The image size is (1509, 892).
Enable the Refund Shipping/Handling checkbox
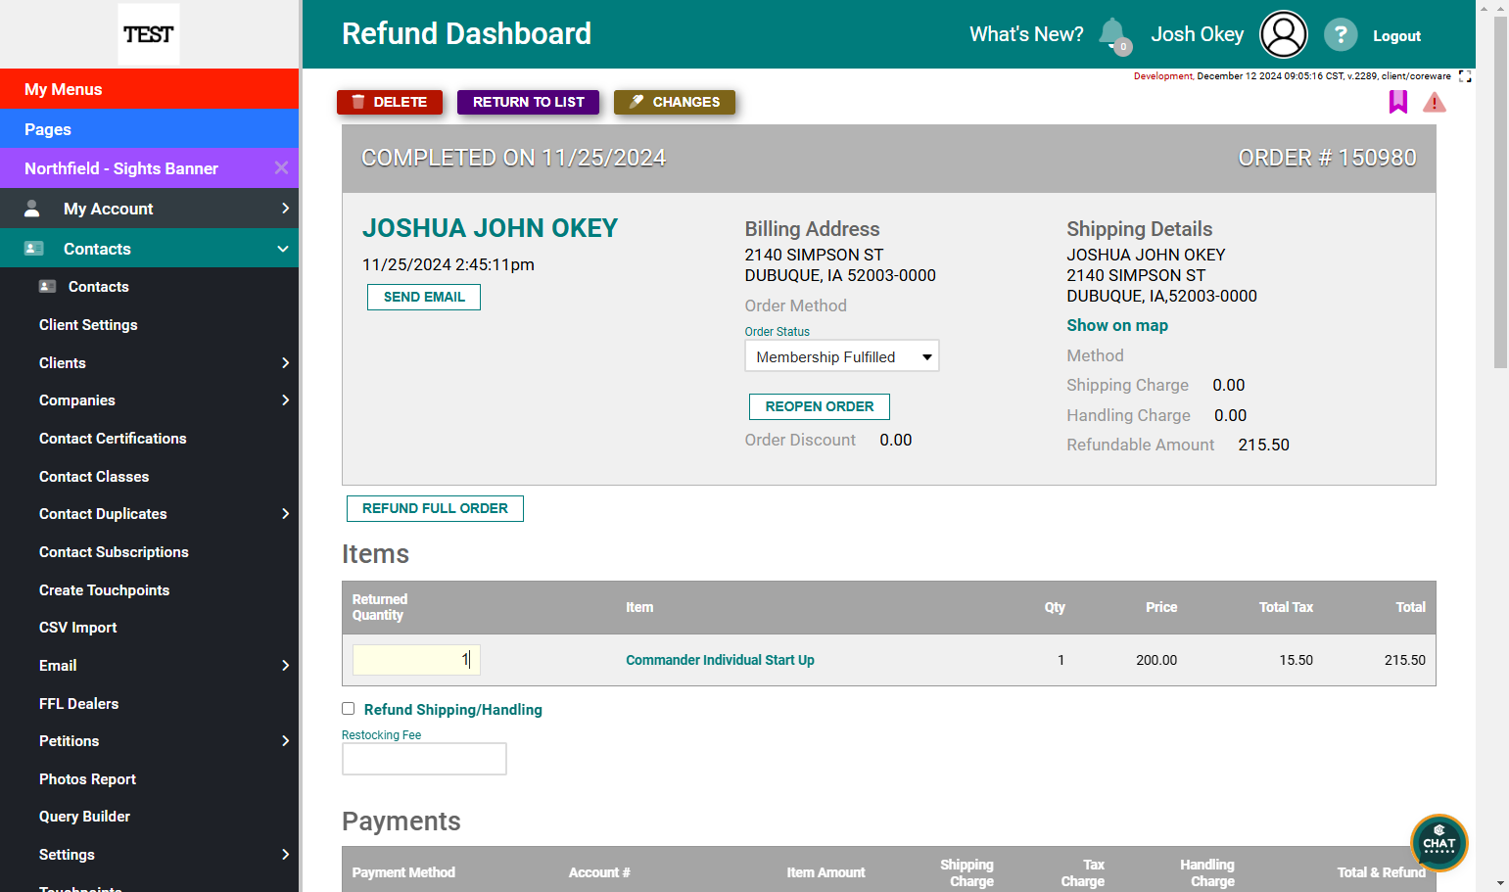tap(348, 709)
